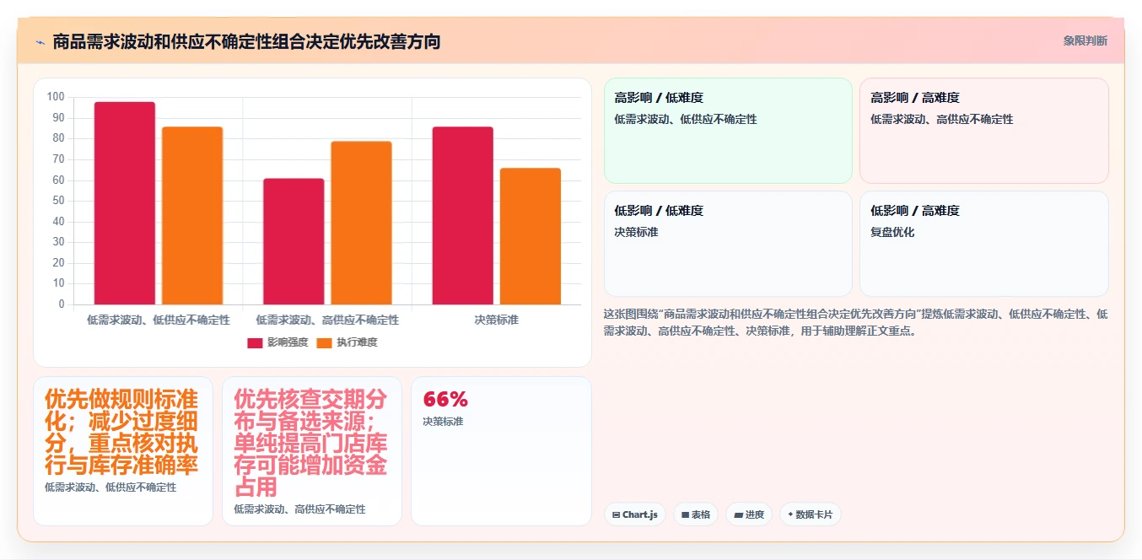
Task: Click the red bar for 低需求波动、低供应不确定性
Action: [x=125, y=203]
